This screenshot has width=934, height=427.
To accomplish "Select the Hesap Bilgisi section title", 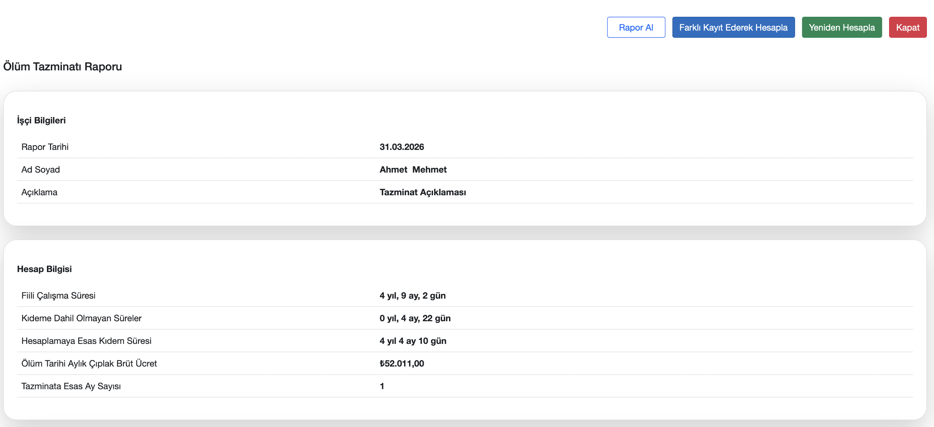I will click(44, 269).
